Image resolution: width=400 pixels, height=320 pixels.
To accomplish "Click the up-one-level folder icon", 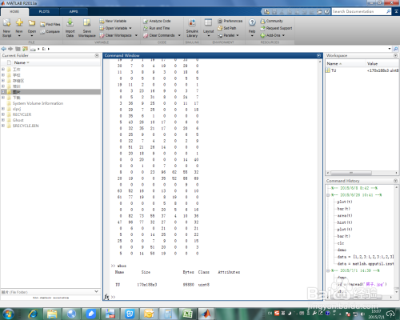I will pyautogui.click(x=18, y=49).
